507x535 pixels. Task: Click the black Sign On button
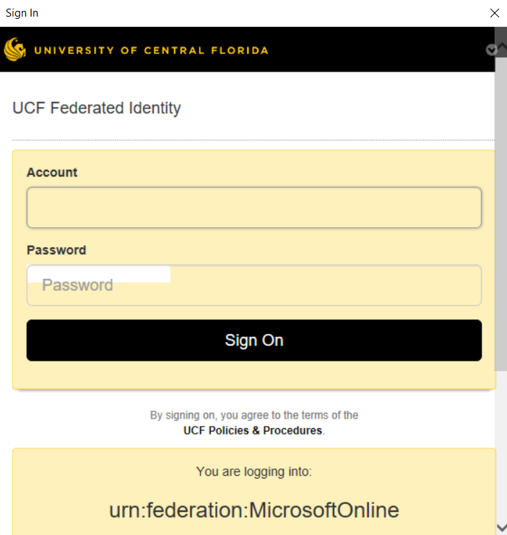click(x=254, y=341)
